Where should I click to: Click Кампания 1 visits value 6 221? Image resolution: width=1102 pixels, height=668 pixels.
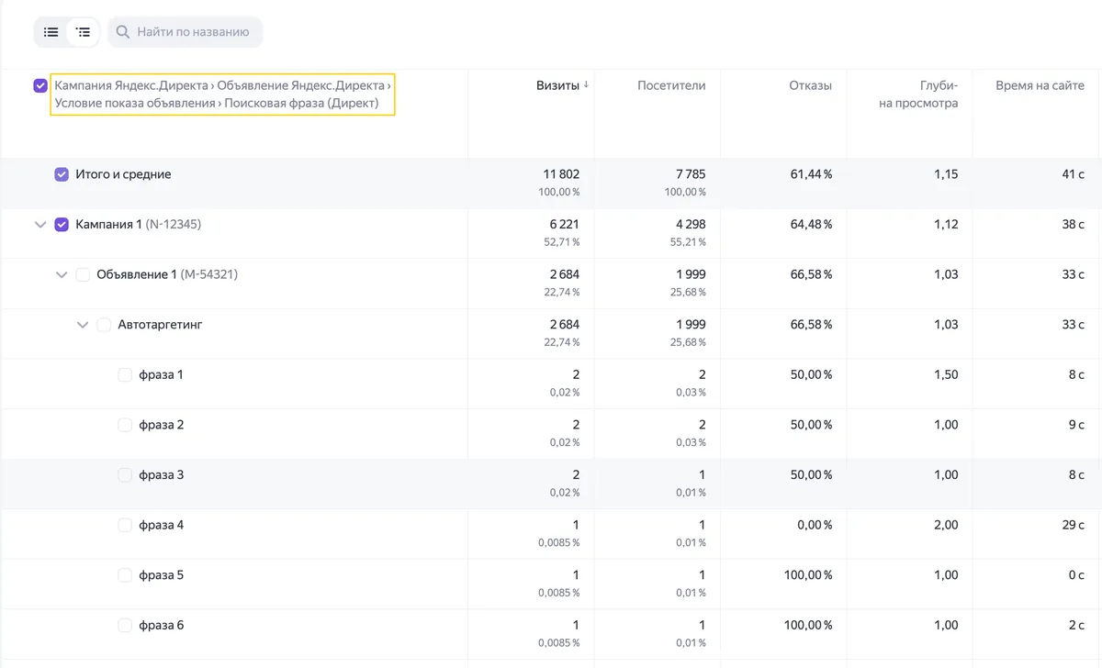click(x=563, y=224)
